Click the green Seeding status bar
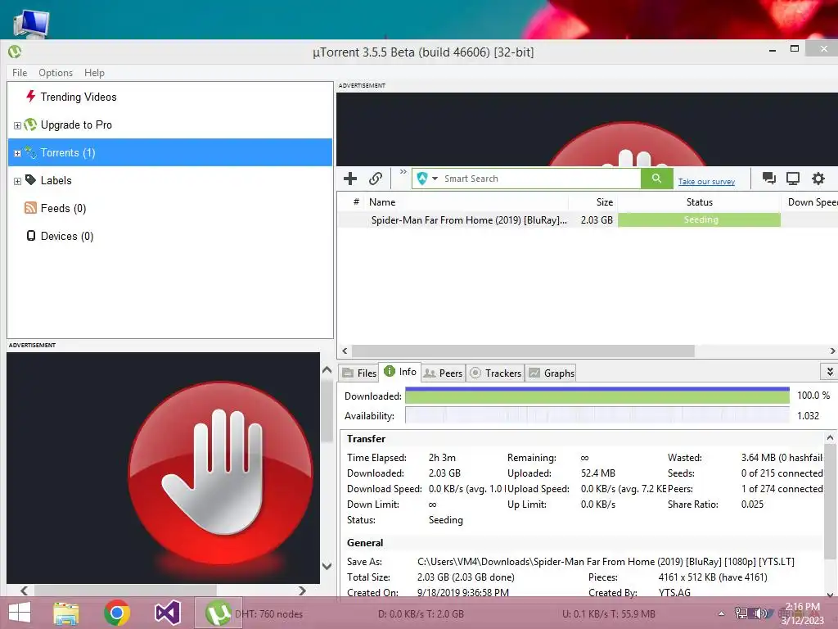 click(x=699, y=219)
